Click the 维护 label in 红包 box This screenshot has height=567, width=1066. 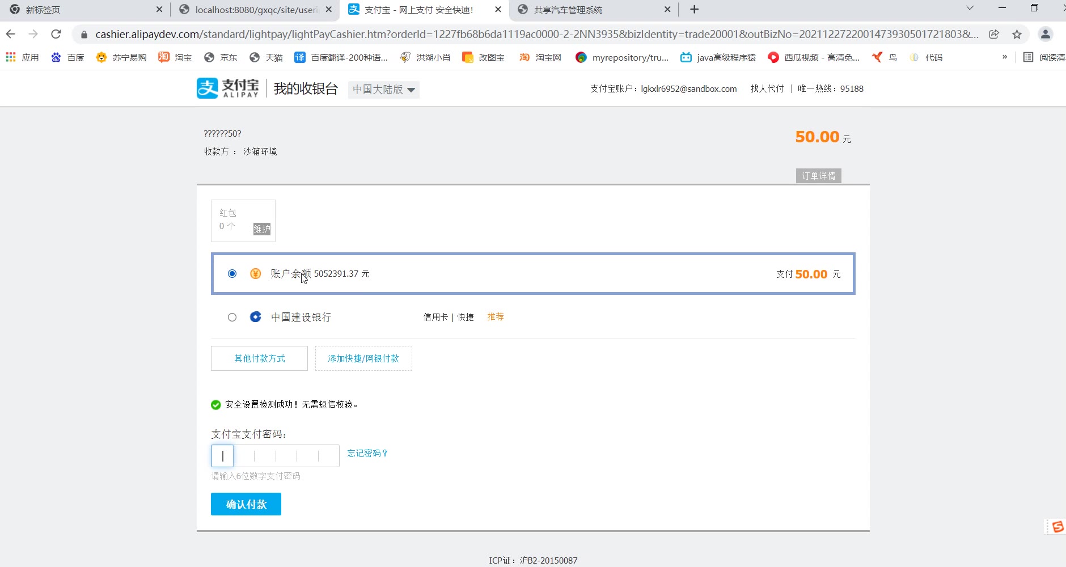click(x=262, y=229)
